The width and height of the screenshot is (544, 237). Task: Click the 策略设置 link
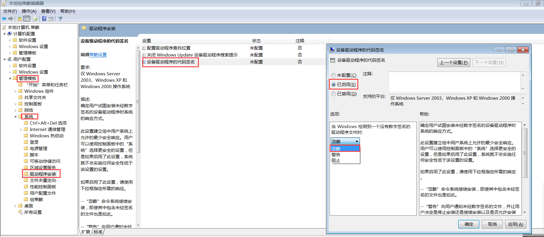[x=98, y=55]
